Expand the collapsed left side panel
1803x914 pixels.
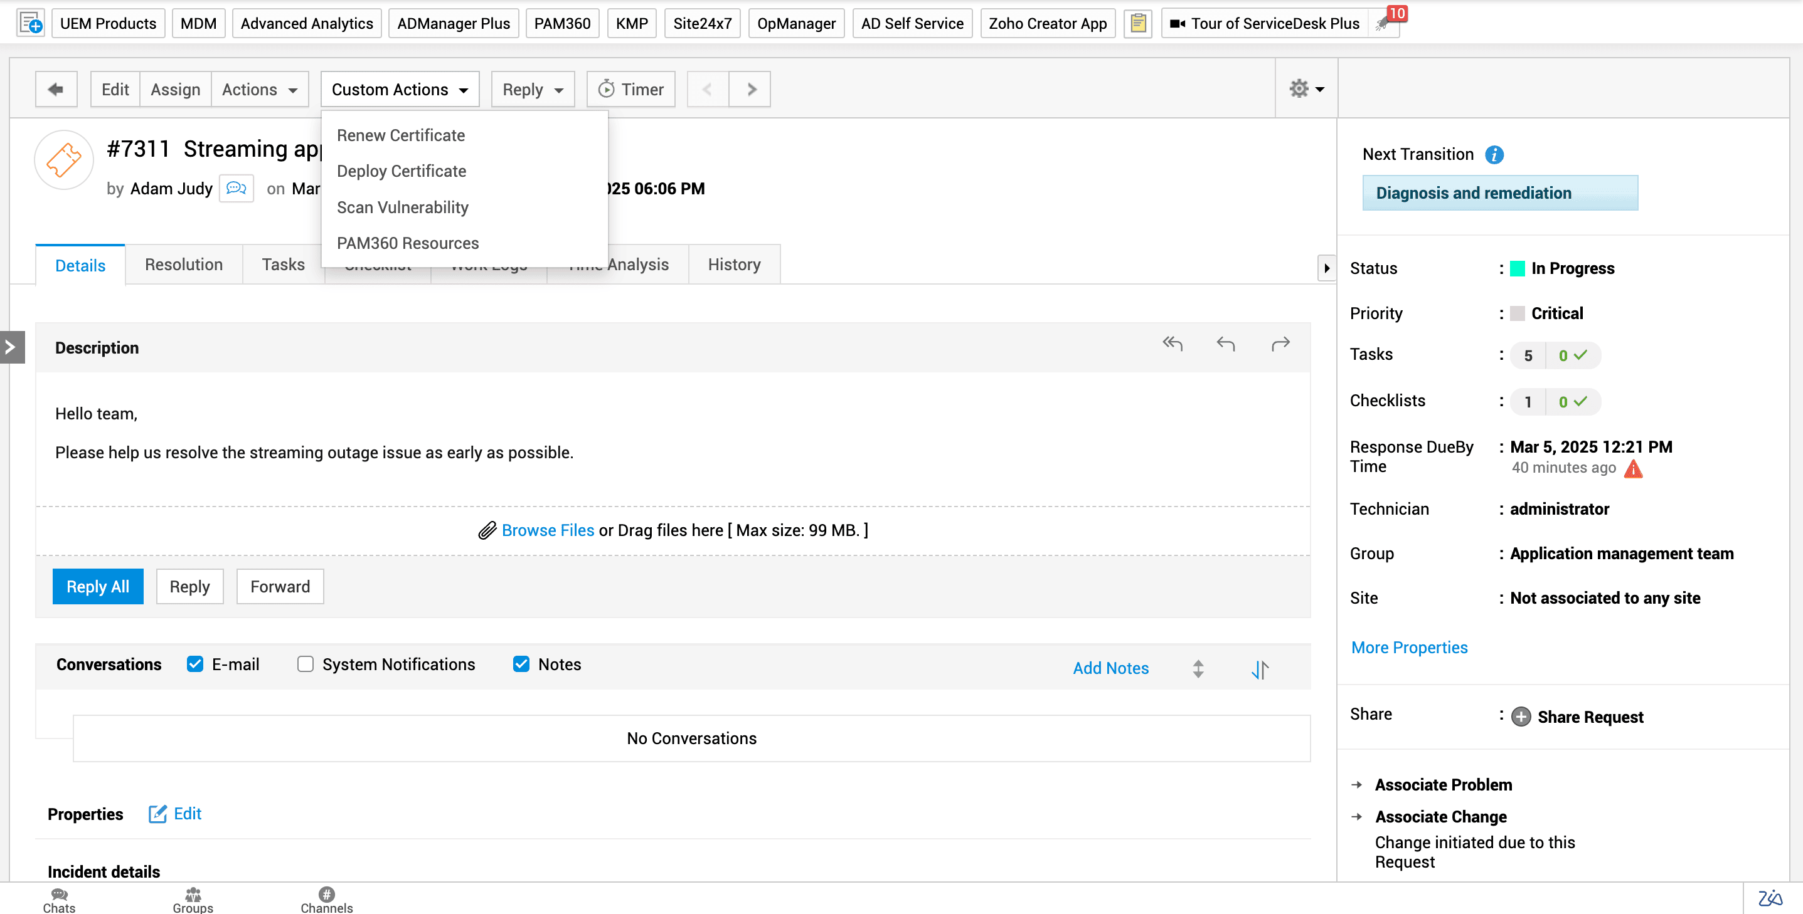(11, 347)
